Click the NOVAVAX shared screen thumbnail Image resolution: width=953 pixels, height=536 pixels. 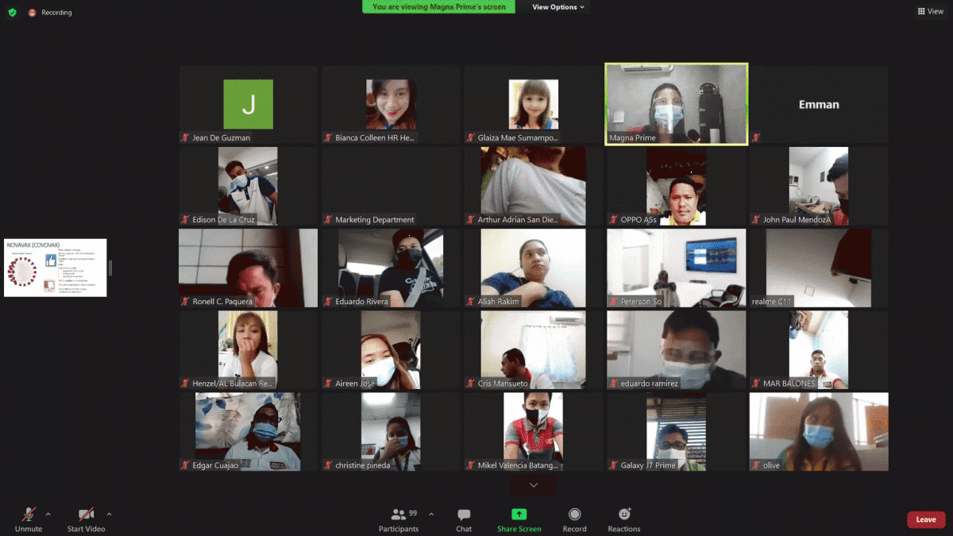55,268
